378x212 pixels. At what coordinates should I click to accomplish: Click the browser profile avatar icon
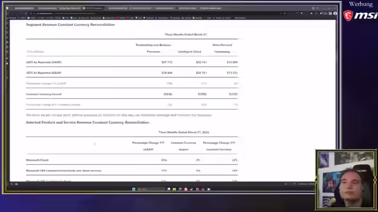tap(335, 14)
